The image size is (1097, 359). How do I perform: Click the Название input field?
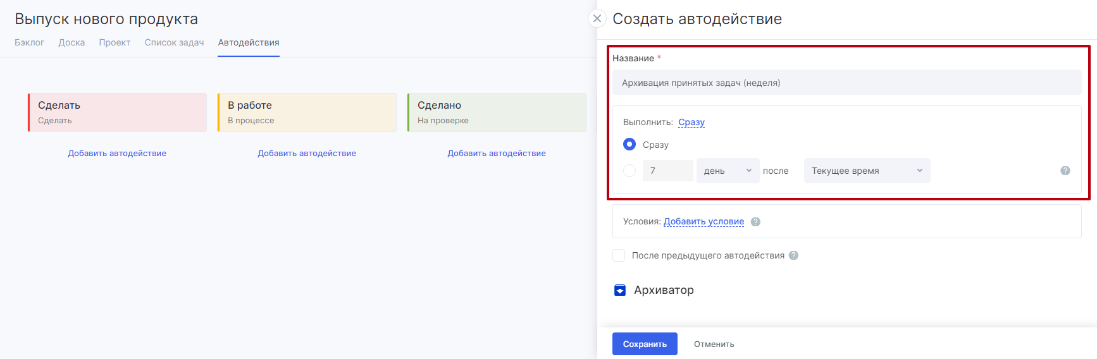click(x=846, y=82)
